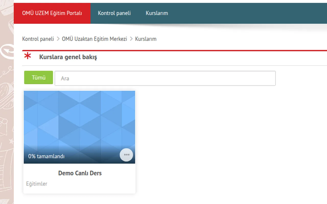The width and height of the screenshot is (327, 204).
Task: Select the Kurslarım breadcrumb item
Action: pyautogui.click(x=146, y=39)
